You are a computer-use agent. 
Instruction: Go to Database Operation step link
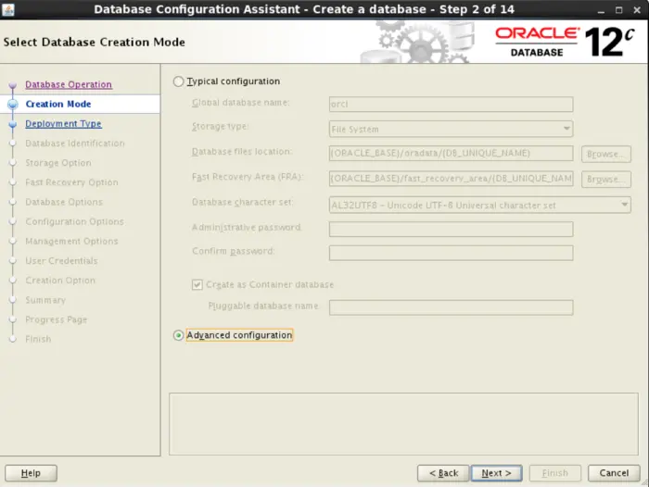click(x=69, y=84)
